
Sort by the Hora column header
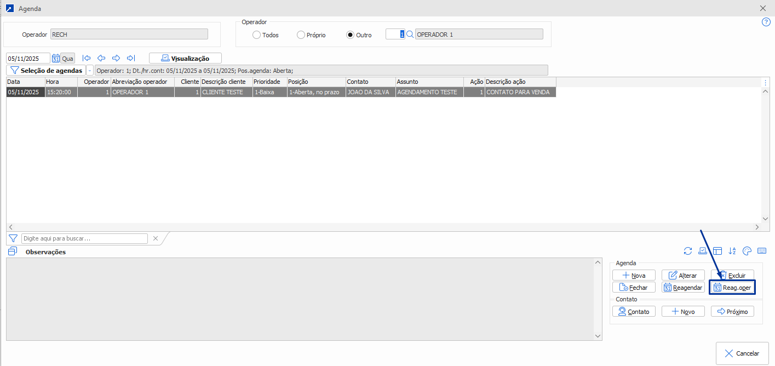tap(61, 82)
